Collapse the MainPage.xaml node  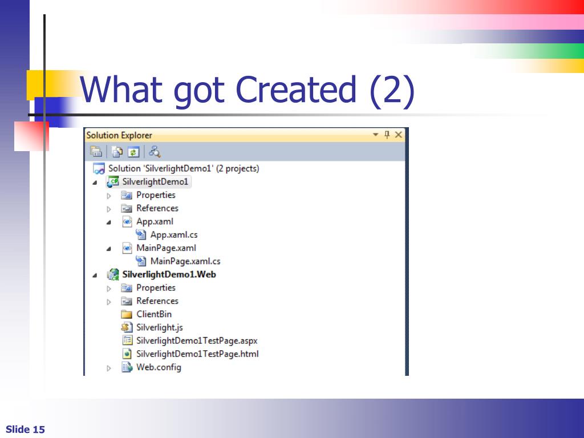[x=109, y=249]
